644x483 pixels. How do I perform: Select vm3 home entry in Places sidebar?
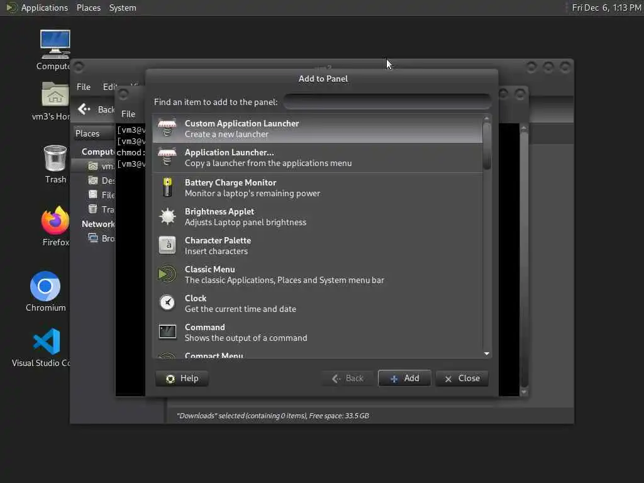coord(94,166)
